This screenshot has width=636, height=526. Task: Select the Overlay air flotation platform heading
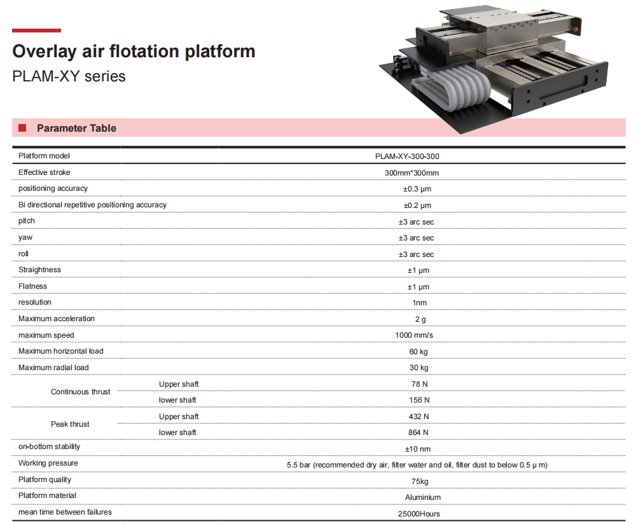[x=134, y=52]
